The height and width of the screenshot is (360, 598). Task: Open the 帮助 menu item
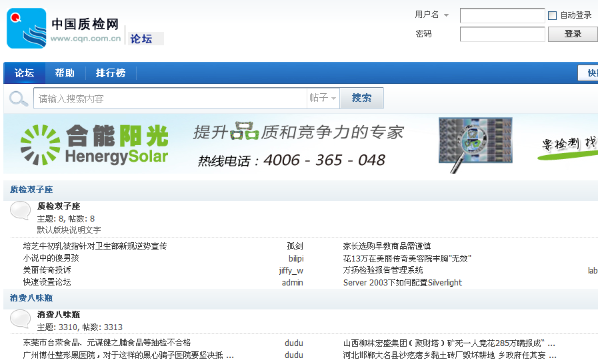pos(65,73)
